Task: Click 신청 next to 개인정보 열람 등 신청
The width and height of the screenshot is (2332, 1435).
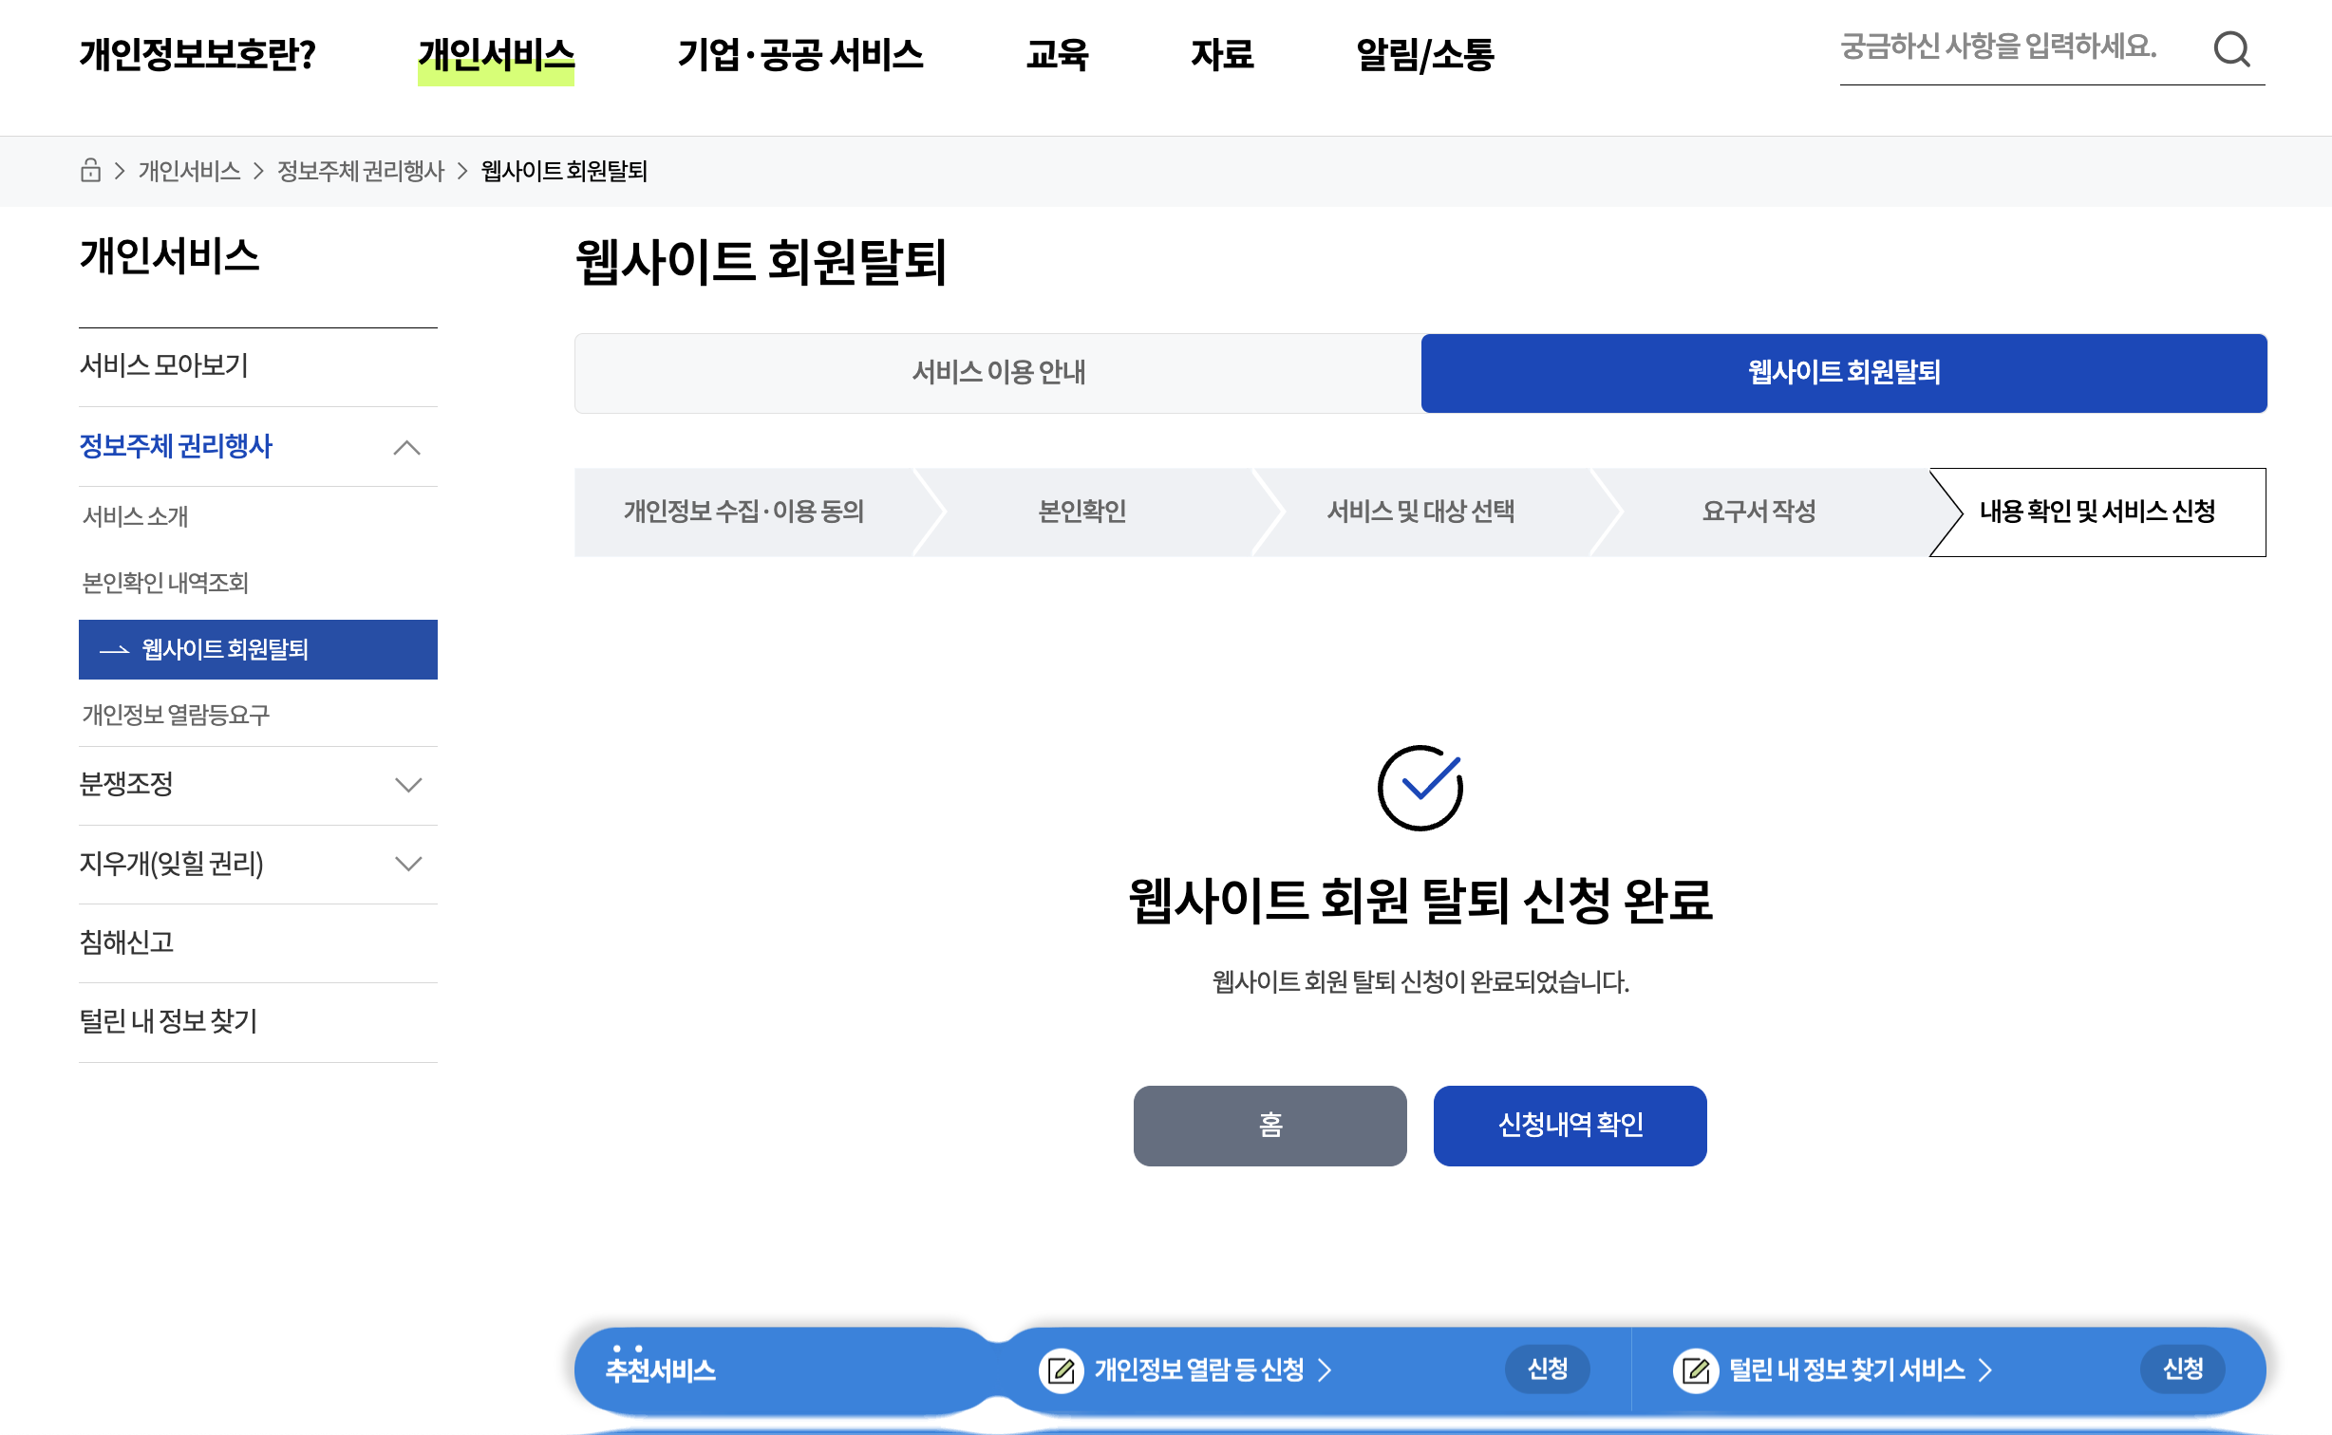Action: (x=1547, y=1369)
